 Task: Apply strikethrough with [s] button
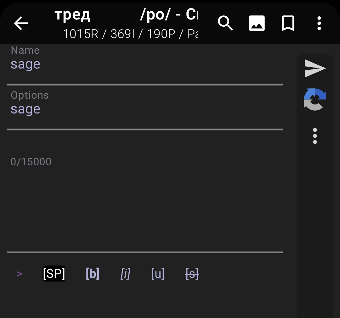(192, 274)
